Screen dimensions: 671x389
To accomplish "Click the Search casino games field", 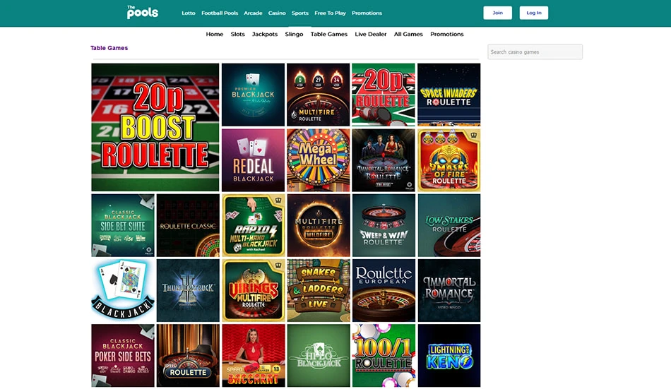I will coord(535,52).
